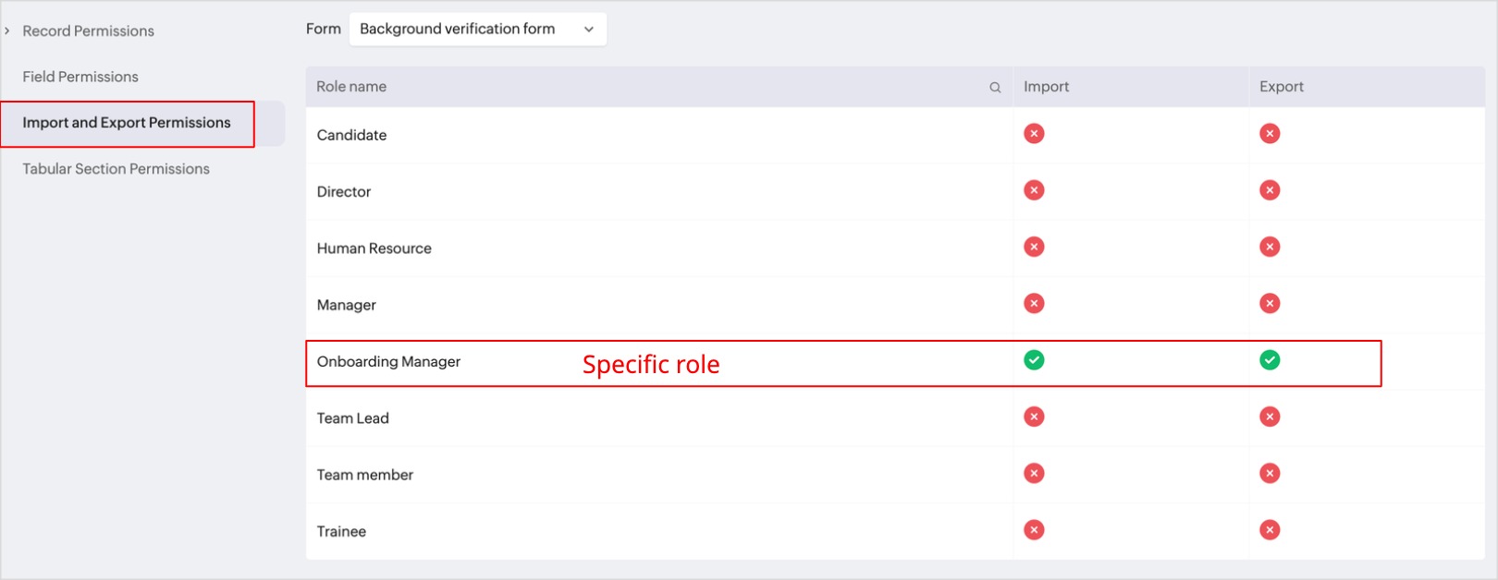
Task: Click dropdown chevron beside Background verification form
Action: pyautogui.click(x=588, y=30)
